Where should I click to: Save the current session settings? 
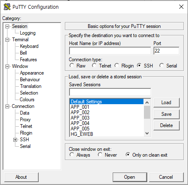(x=166, y=114)
